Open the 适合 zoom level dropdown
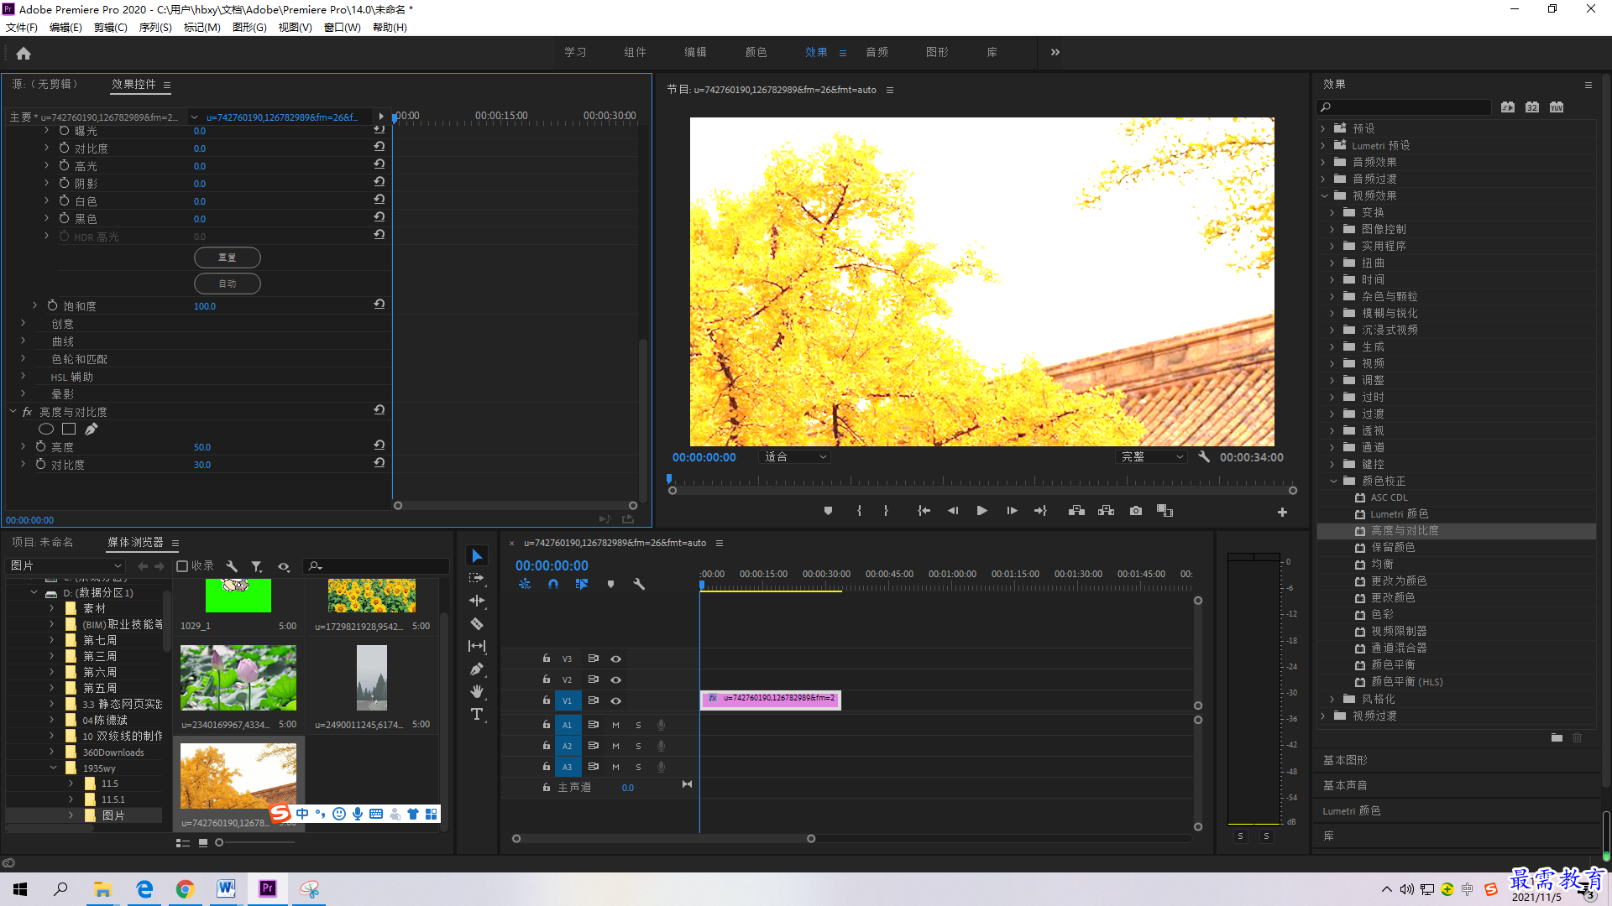 pos(793,457)
